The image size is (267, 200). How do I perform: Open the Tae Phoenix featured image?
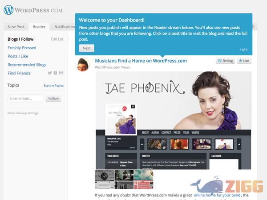[x=174, y=120]
